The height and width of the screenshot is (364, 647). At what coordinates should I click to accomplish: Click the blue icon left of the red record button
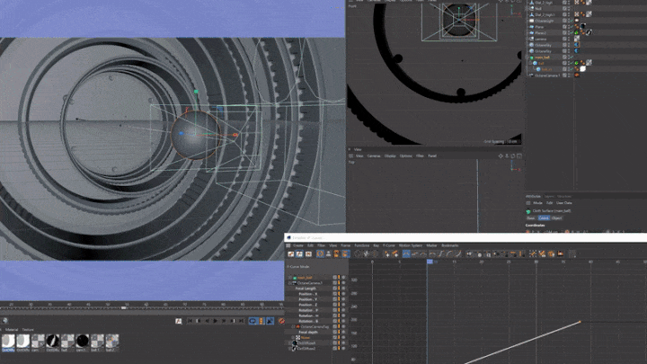coord(270,321)
